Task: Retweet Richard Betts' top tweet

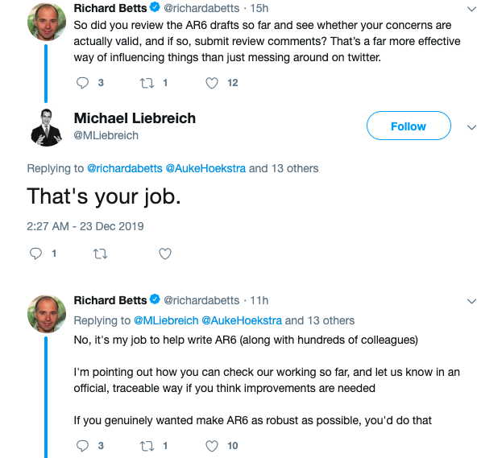Action: point(147,82)
